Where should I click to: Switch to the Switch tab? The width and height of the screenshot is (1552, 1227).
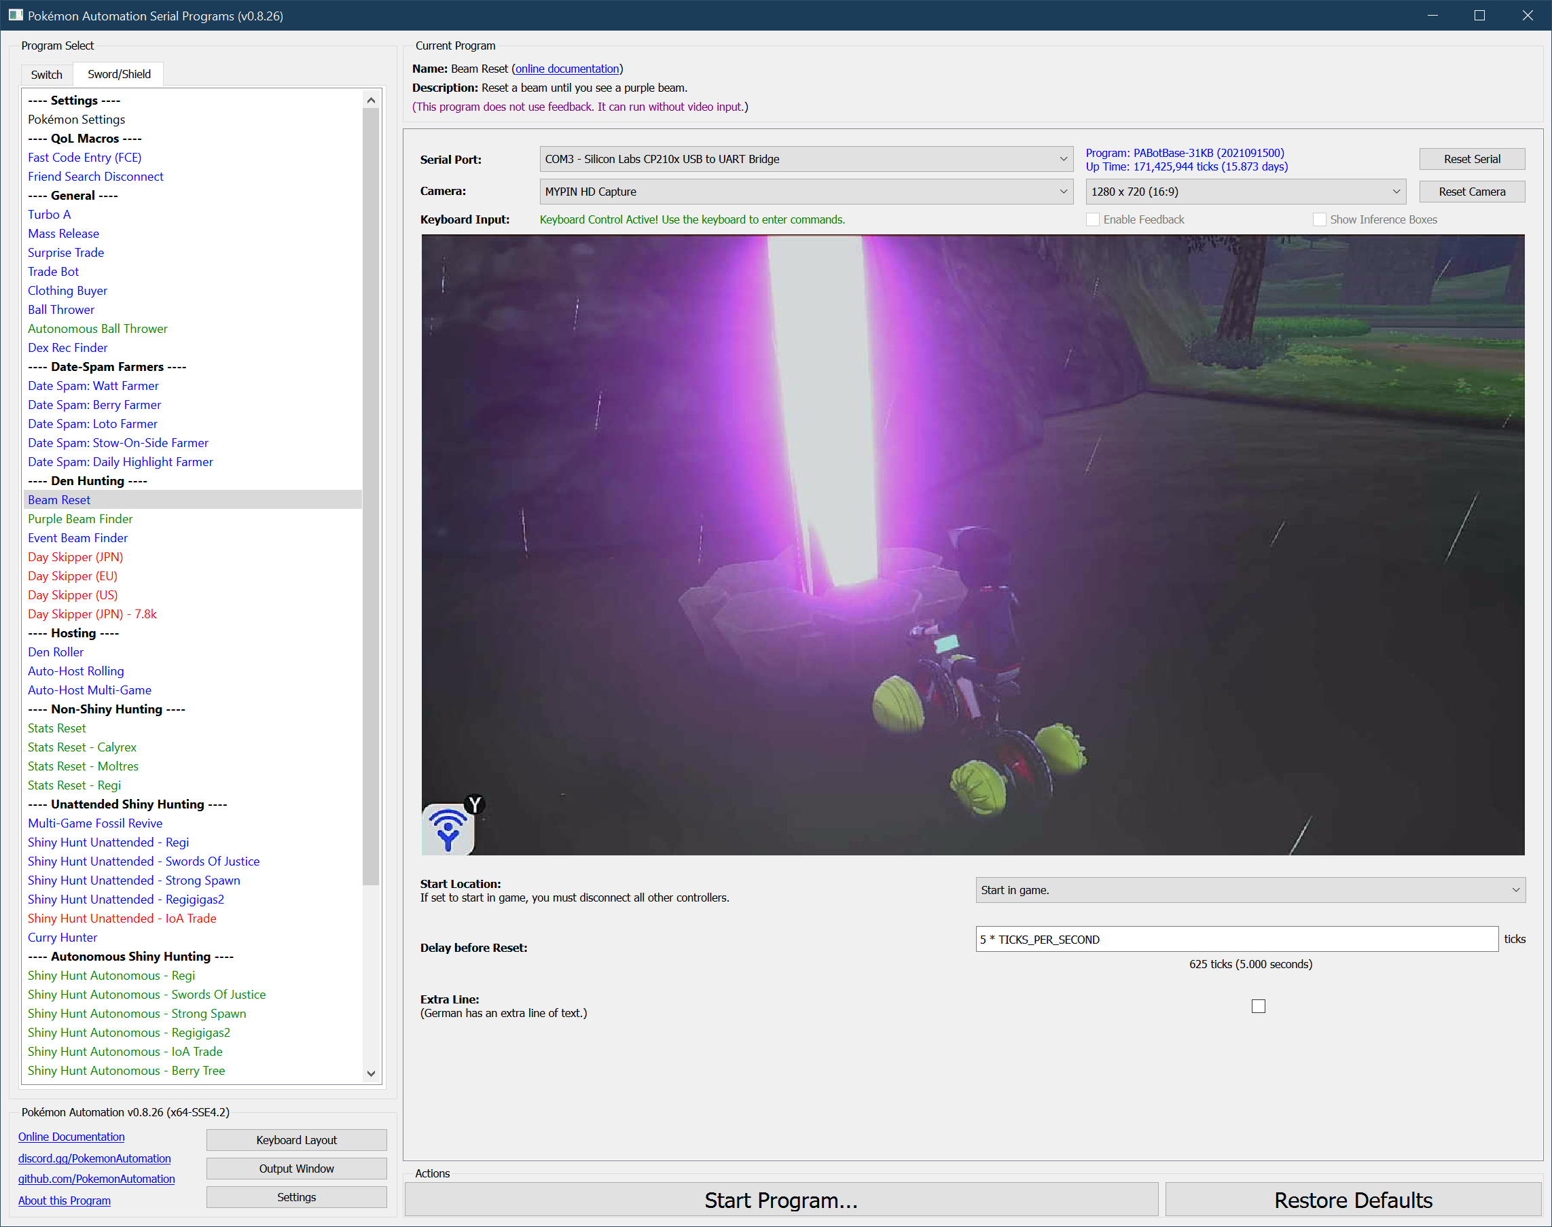click(47, 75)
